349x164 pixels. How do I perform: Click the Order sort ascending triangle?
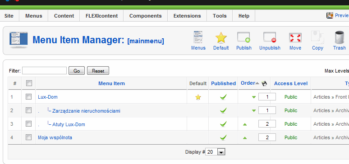click(257, 83)
